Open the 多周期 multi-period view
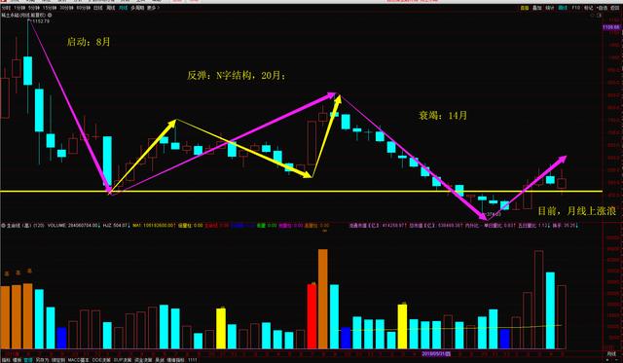 137,8
